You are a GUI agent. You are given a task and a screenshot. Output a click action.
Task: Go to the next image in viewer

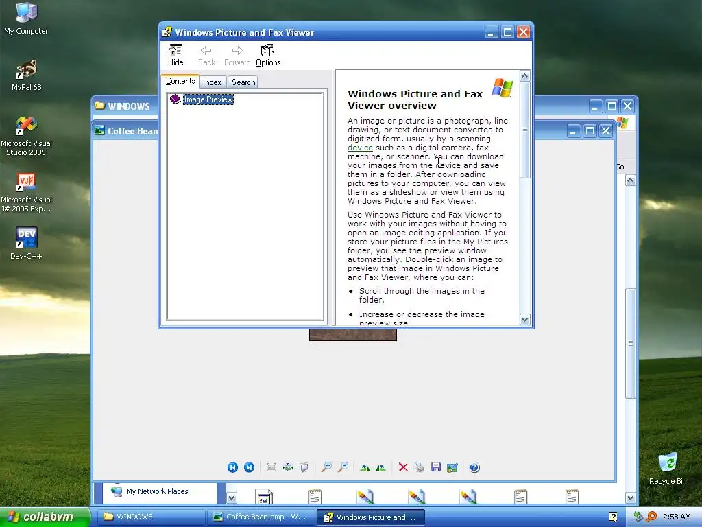(x=249, y=467)
